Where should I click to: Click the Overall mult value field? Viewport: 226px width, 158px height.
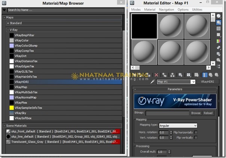(x=162, y=152)
